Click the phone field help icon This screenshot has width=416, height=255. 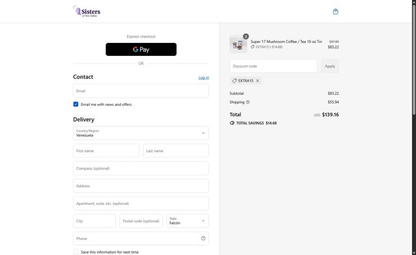click(203, 238)
